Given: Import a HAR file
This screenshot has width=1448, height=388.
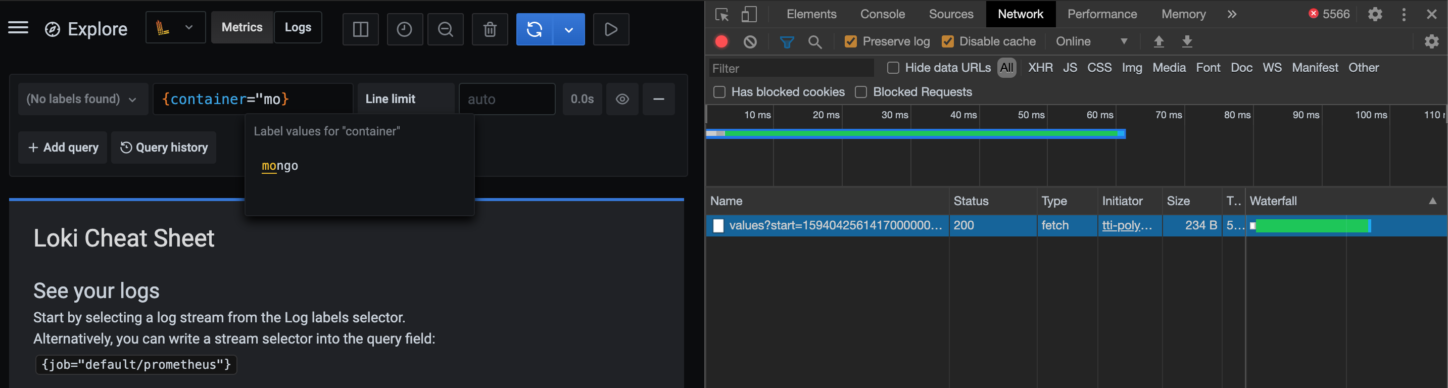Looking at the screenshot, I should (1159, 41).
